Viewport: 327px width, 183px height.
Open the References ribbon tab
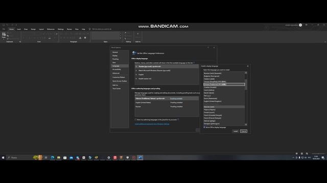[x=51, y=29]
